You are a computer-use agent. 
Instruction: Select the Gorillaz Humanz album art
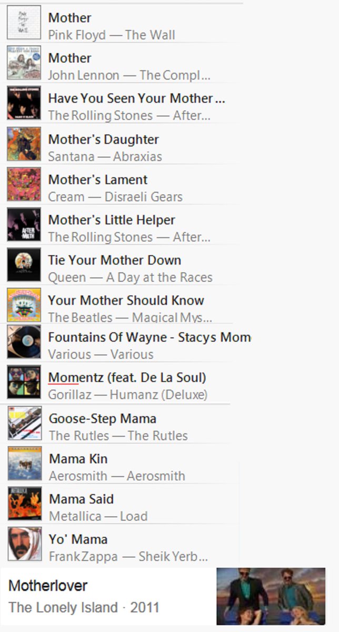point(24,382)
